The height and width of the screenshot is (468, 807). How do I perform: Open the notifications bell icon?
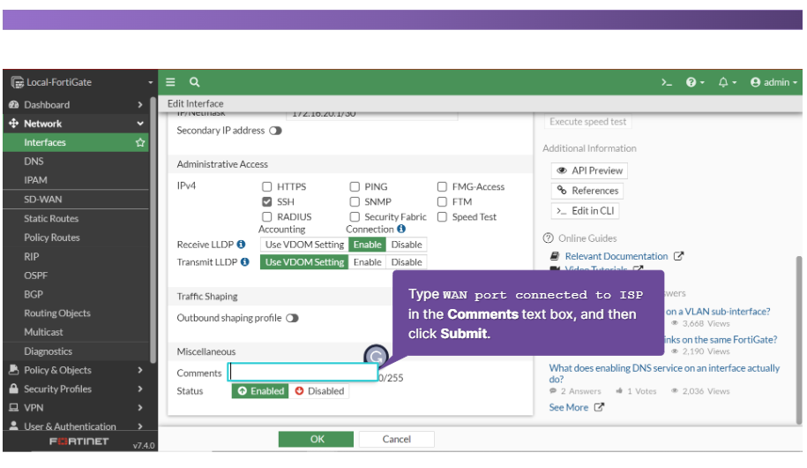point(728,82)
